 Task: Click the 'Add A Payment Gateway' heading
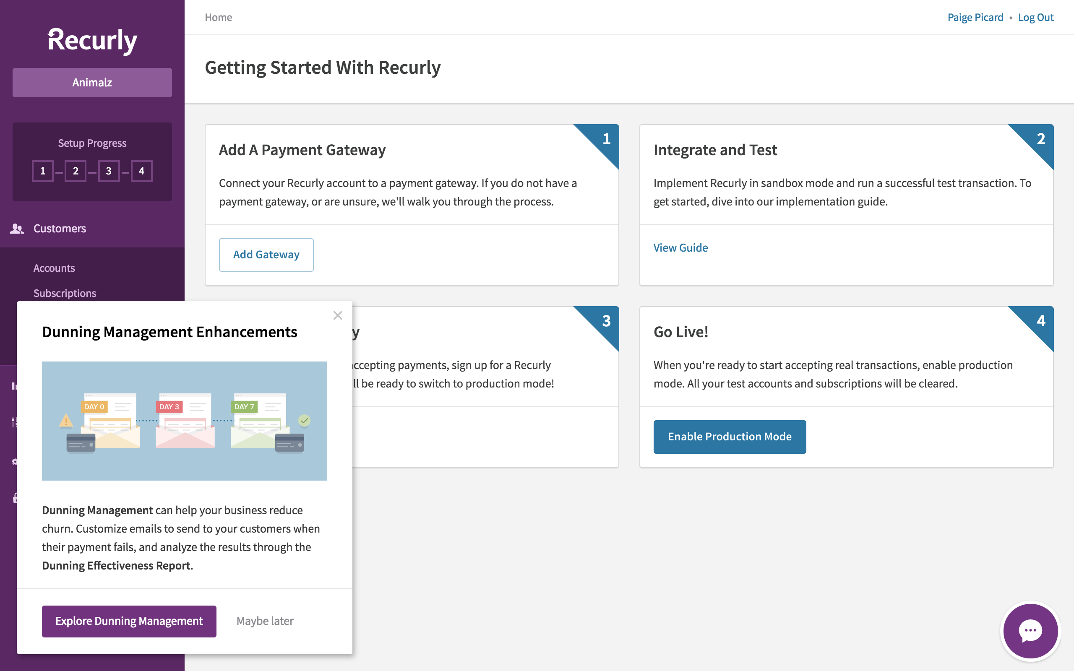pos(302,150)
